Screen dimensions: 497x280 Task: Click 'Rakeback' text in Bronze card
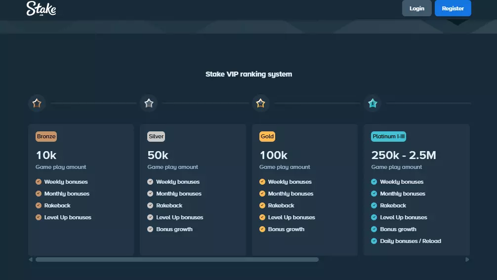pos(57,205)
